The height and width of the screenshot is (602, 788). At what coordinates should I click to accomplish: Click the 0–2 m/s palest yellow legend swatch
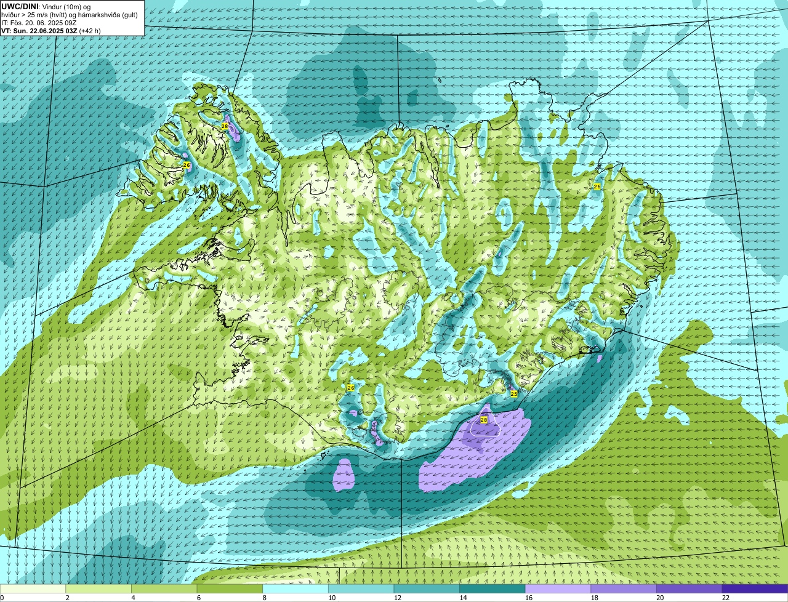click(33, 588)
